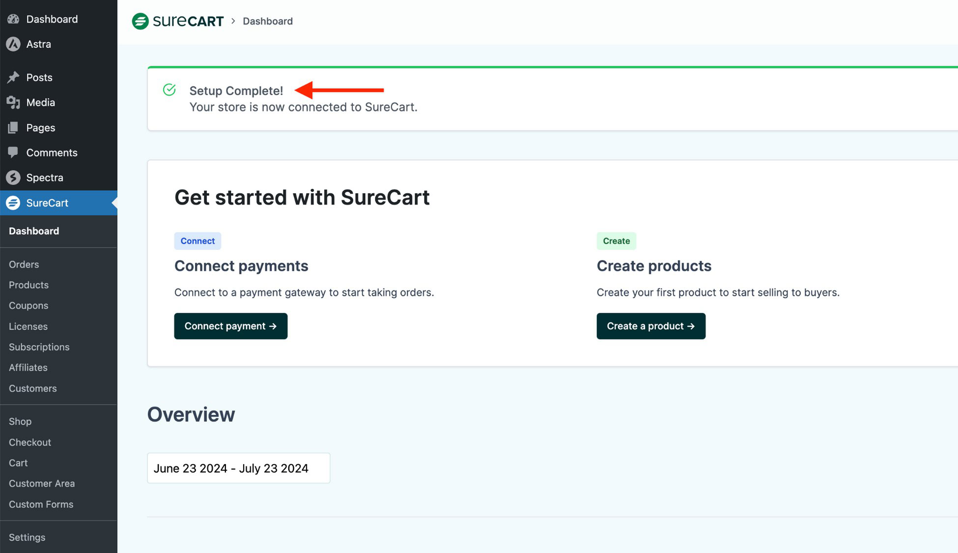Click the SureCart logo in header

[x=178, y=21]
